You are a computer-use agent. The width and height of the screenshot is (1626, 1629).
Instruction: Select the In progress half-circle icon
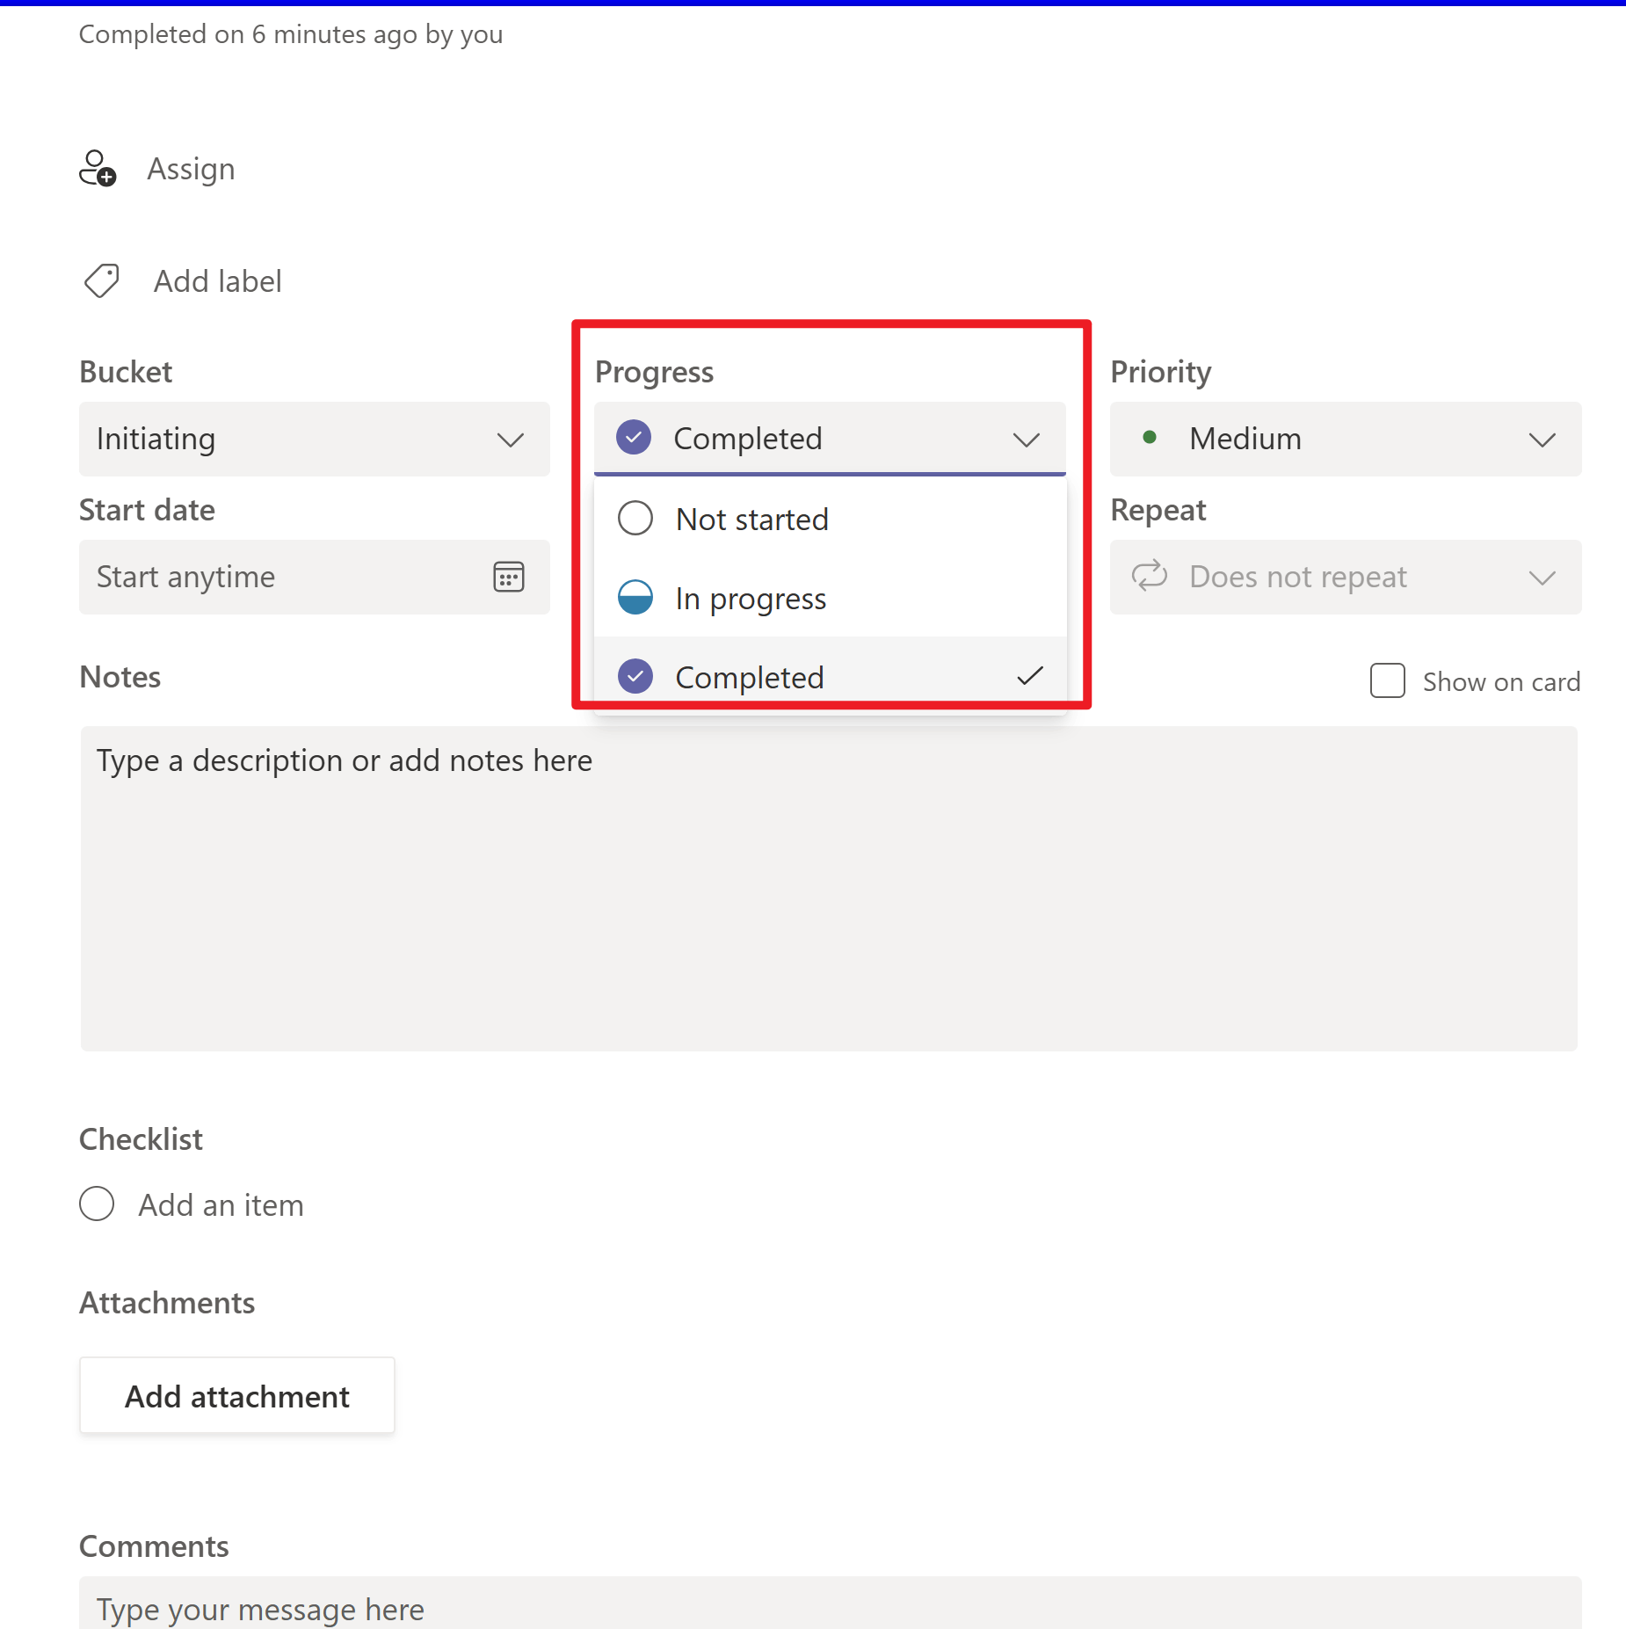pyautogui.click(x=635, y=597)
